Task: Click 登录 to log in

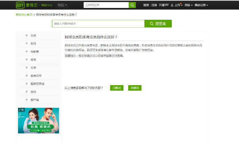Action: (x=146, y=5)
